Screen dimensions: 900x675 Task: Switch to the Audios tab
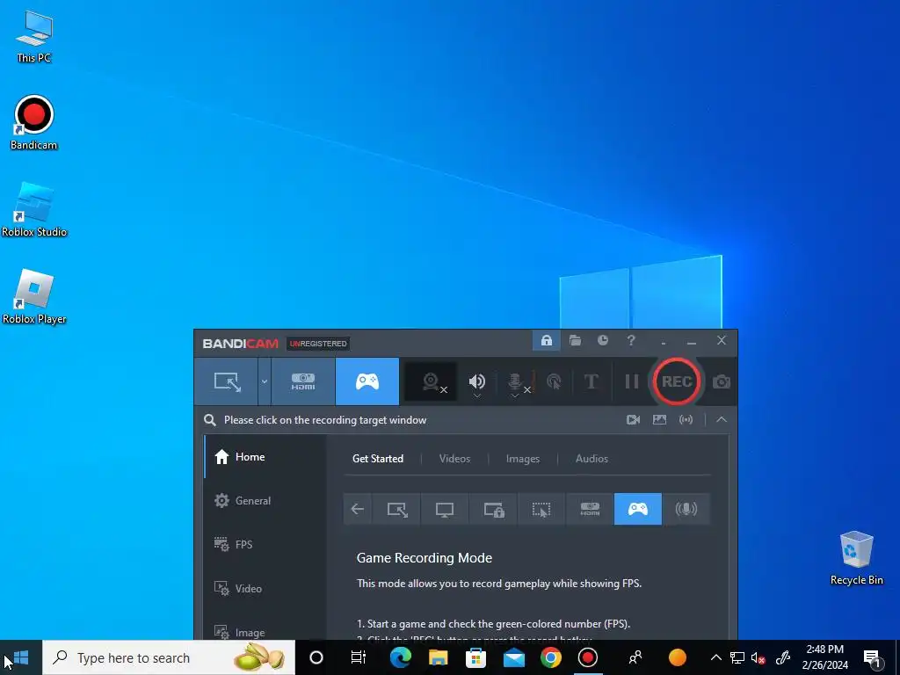592,459
